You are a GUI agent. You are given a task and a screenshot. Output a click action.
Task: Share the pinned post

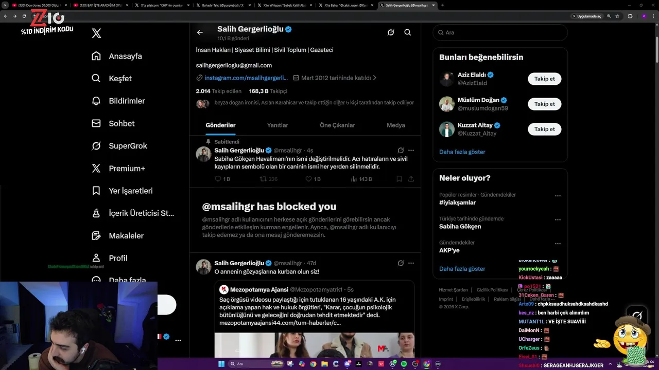411,179
